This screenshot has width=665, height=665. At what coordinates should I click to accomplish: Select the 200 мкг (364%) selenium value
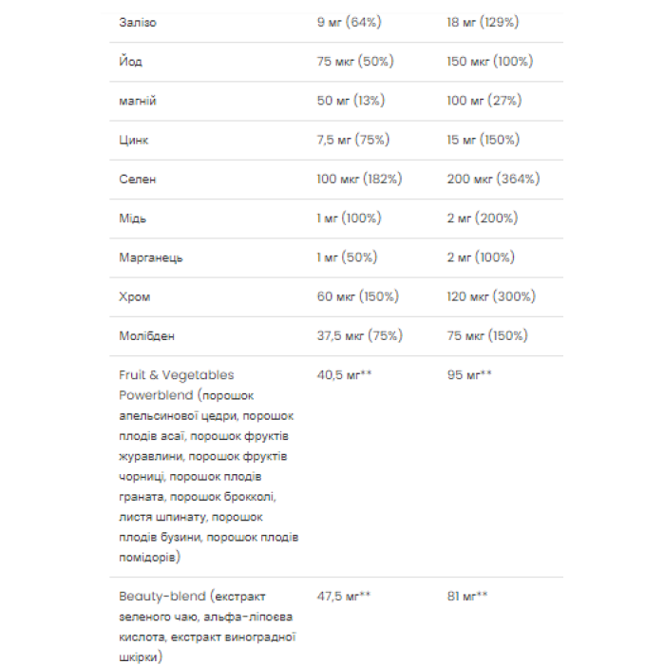click(x=493, y=179)
